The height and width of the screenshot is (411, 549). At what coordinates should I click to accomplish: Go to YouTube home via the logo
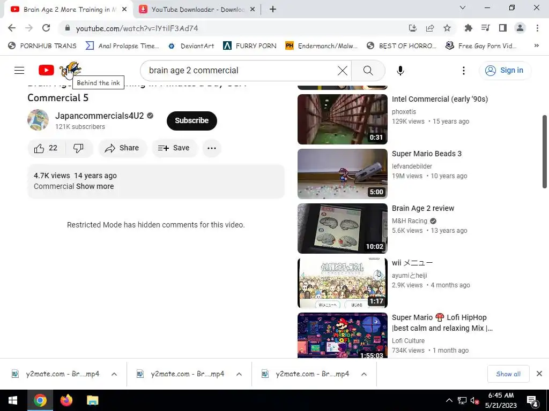tap(46, 70)
